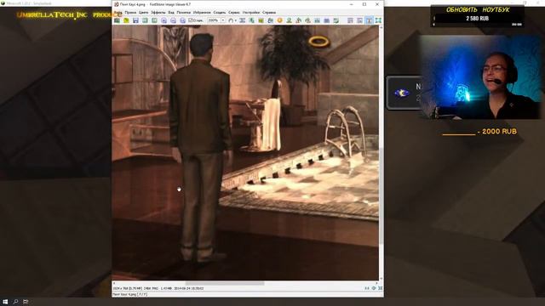Click the vertical scrollbar thumb
Image resolution: width=545 pixels, height=306 pixels.
381,196
